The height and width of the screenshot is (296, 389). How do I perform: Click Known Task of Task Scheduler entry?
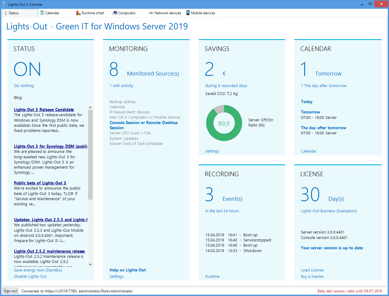[x=136, y=143]
